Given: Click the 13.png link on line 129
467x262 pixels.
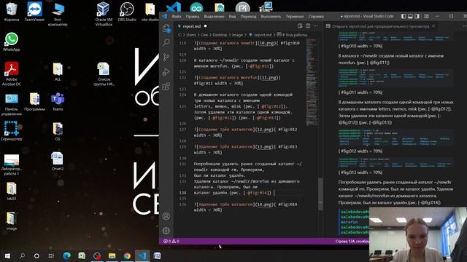Looking at the screenshot, I should coord(264,147).
